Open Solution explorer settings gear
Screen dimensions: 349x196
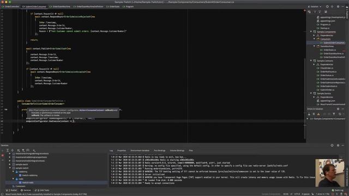coord(338,7)
